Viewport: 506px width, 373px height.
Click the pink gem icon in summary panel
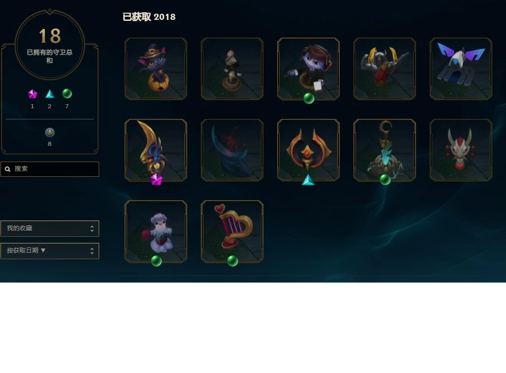[x=32, y=94]
